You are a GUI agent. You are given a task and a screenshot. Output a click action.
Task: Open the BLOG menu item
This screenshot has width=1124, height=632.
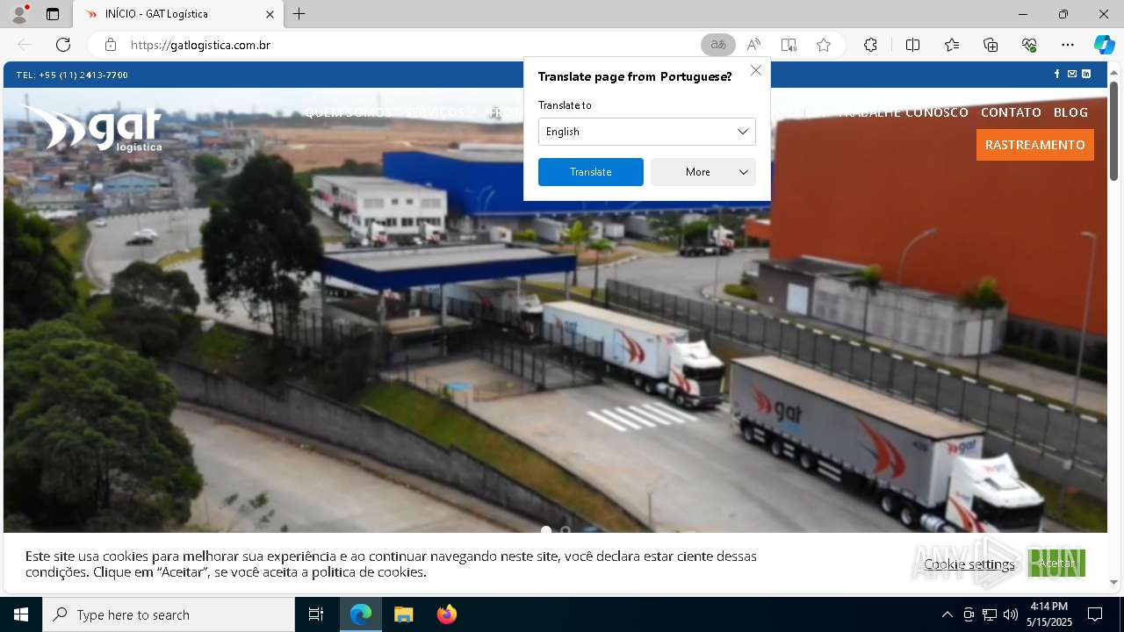1070,112
